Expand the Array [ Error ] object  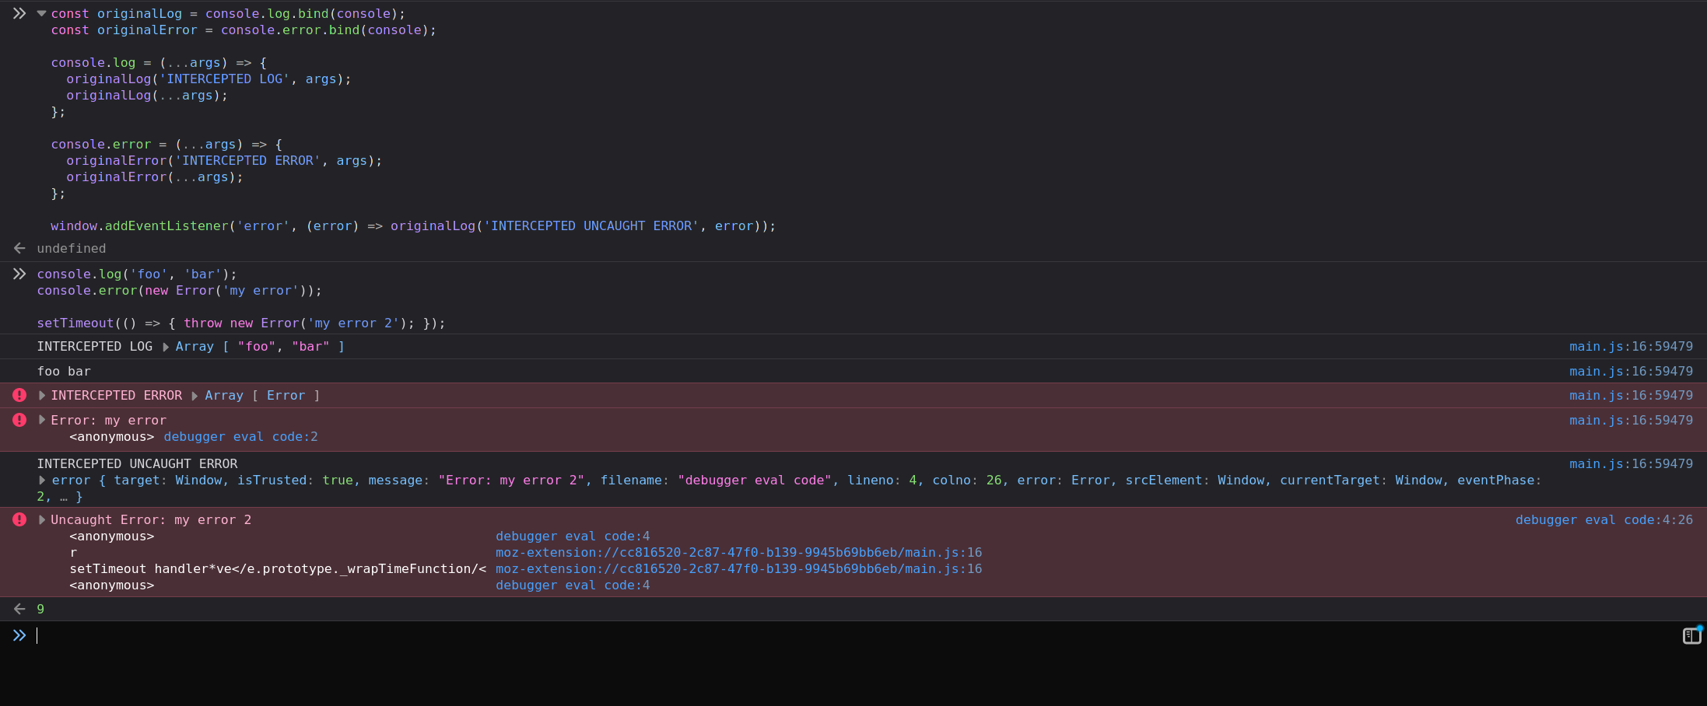point(195,396)
